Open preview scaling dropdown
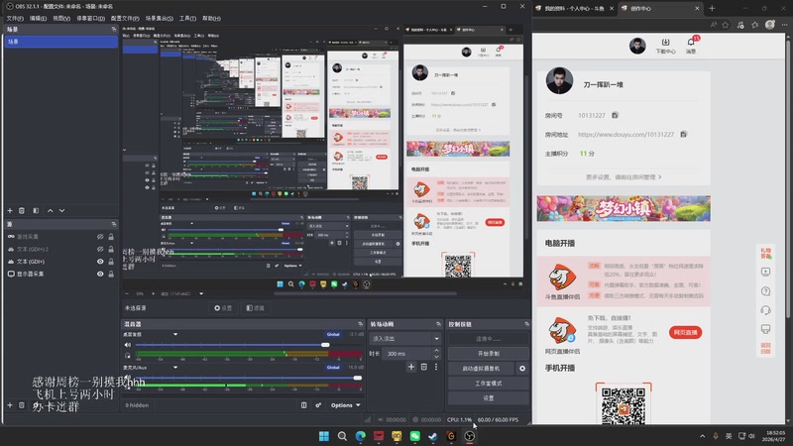This screenshot has height=446, width=793. [x=201, y=293]
